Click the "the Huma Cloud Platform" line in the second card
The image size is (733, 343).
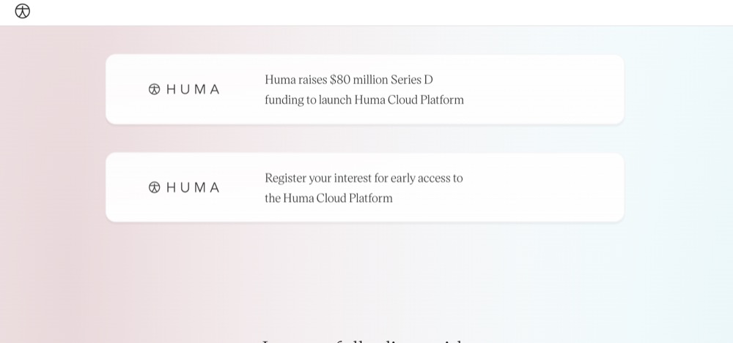328,198
